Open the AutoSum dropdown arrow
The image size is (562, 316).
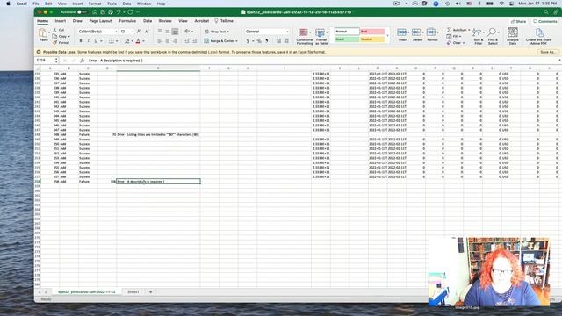[x=469, y=30]
